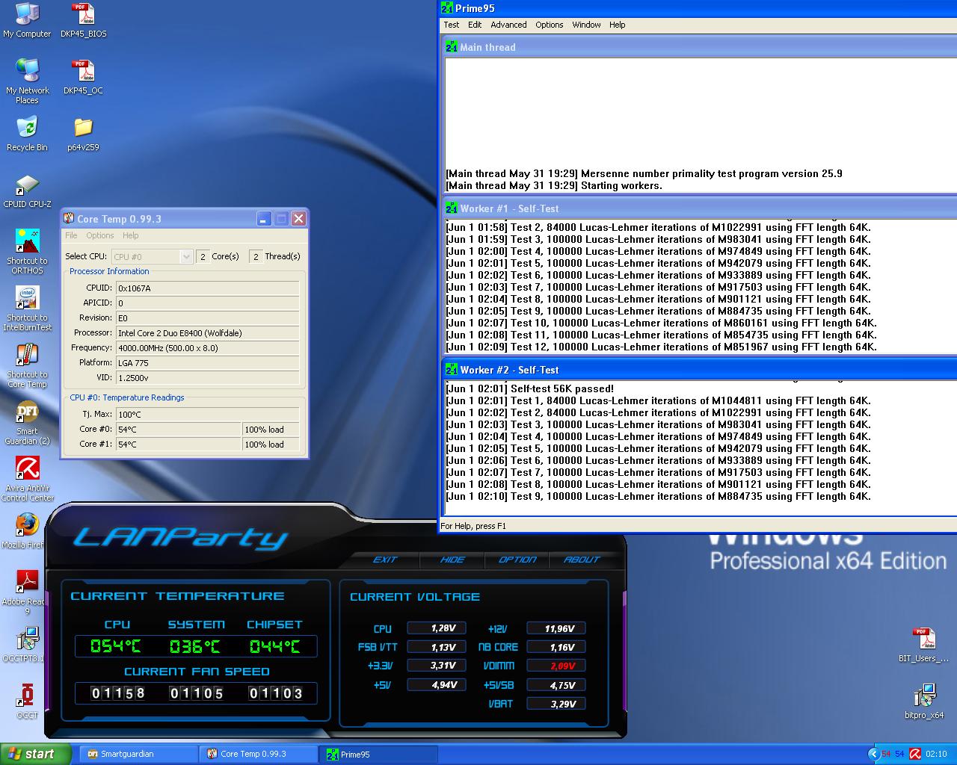Click VID value 1.2500v
The height and width of the screenshot is (765, 957).
[207, 377]
